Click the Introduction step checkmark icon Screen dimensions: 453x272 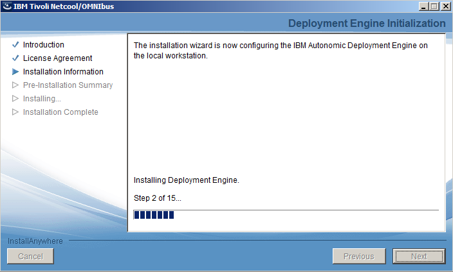pos(15,45)
